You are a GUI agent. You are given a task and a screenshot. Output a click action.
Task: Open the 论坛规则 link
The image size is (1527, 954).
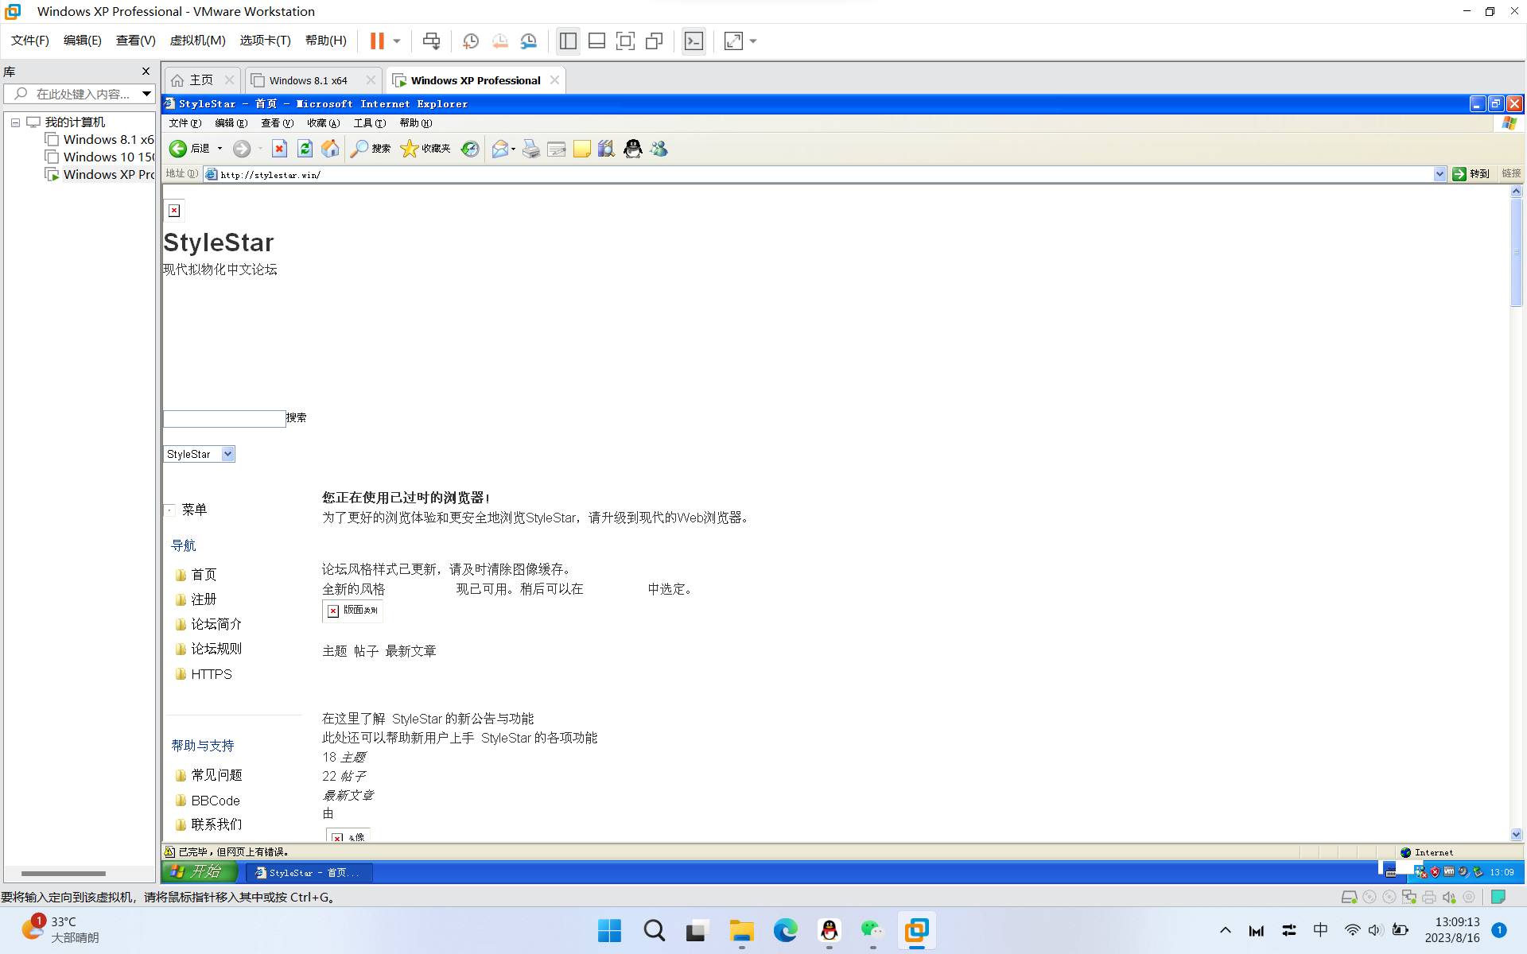click(216, 649)
